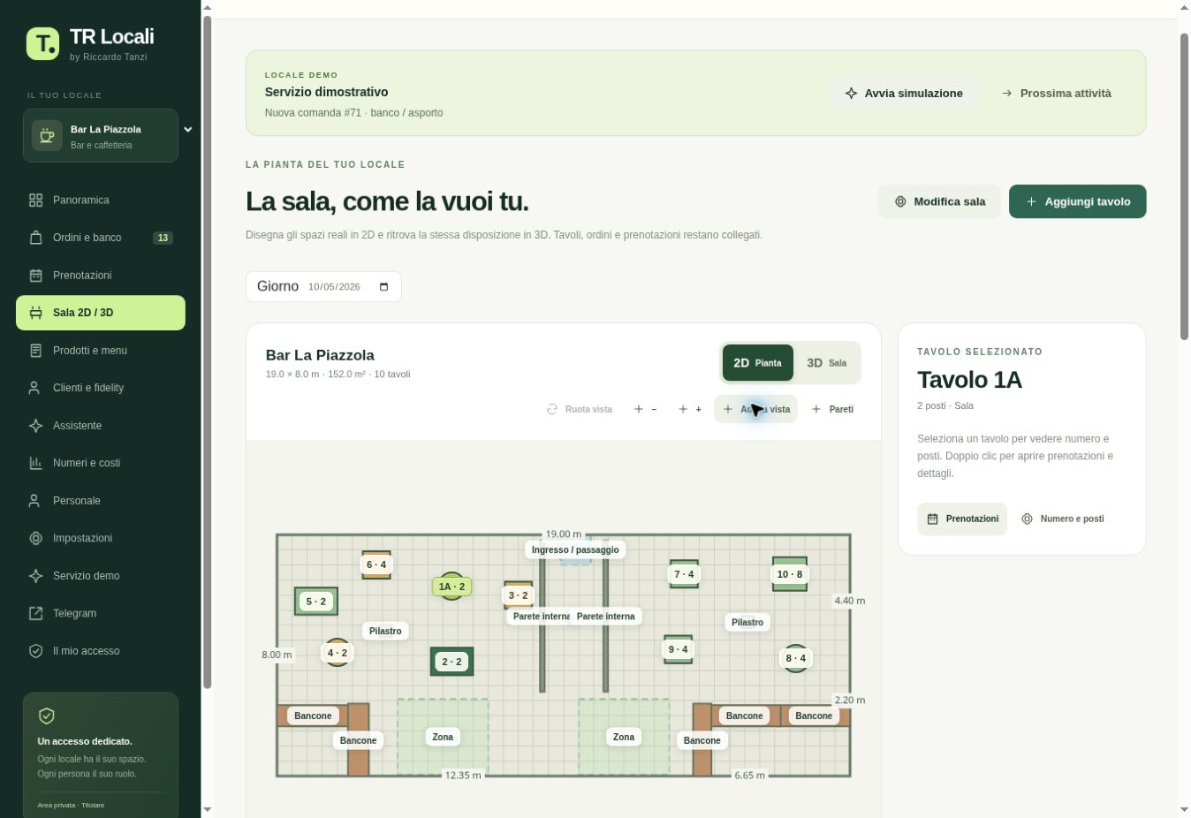
Task: Click the Assistente sparkle icon
Action: coord(35,426)
